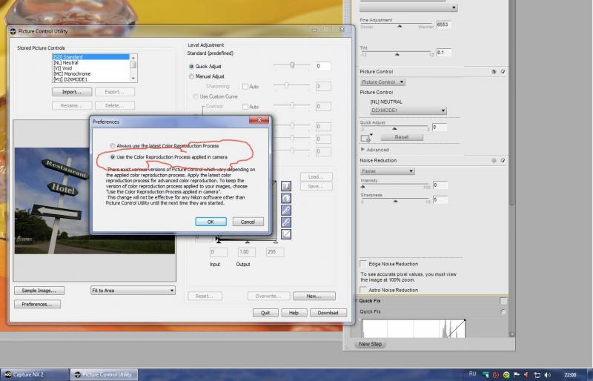Image resolution: width=593 pixels, height=381 pixels.
Task: Click the Help button
Action: click(294, 313)
